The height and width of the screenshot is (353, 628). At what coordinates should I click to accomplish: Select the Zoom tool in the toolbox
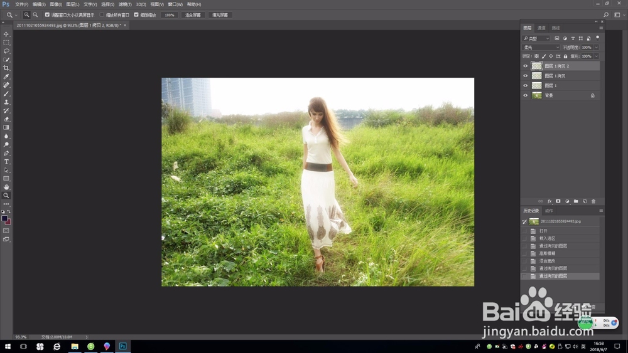pyautogui.click(x=6, y=196)
